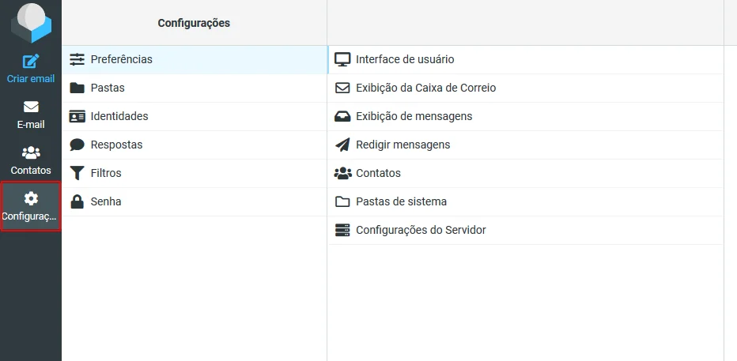
Task: Open the Interface de usuário section
Action: [526, 59]
